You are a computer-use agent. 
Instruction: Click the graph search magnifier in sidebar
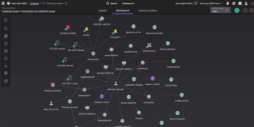(6, 29)
